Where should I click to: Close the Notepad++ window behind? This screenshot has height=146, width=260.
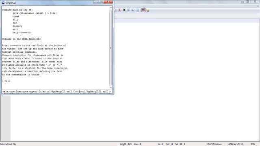pyautogui.click(x=255, y=2)
